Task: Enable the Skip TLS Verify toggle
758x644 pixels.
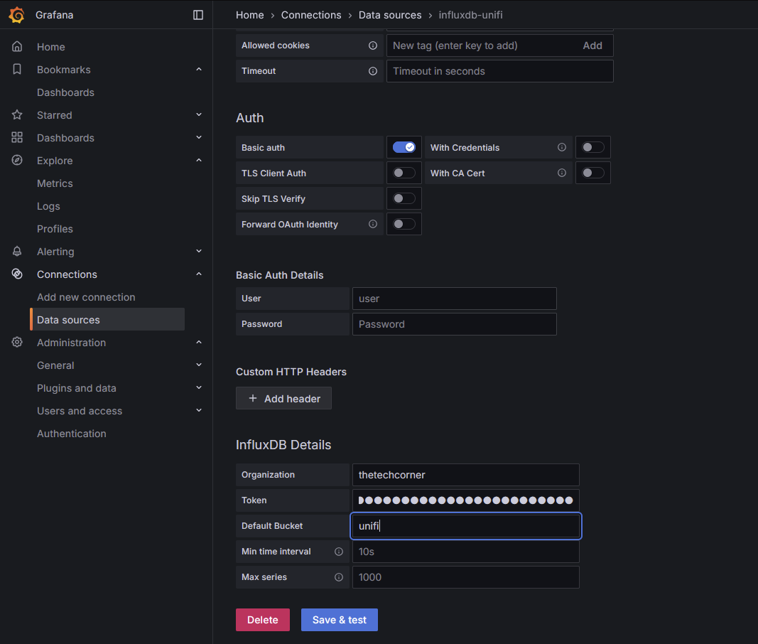Action: [404, 198]
